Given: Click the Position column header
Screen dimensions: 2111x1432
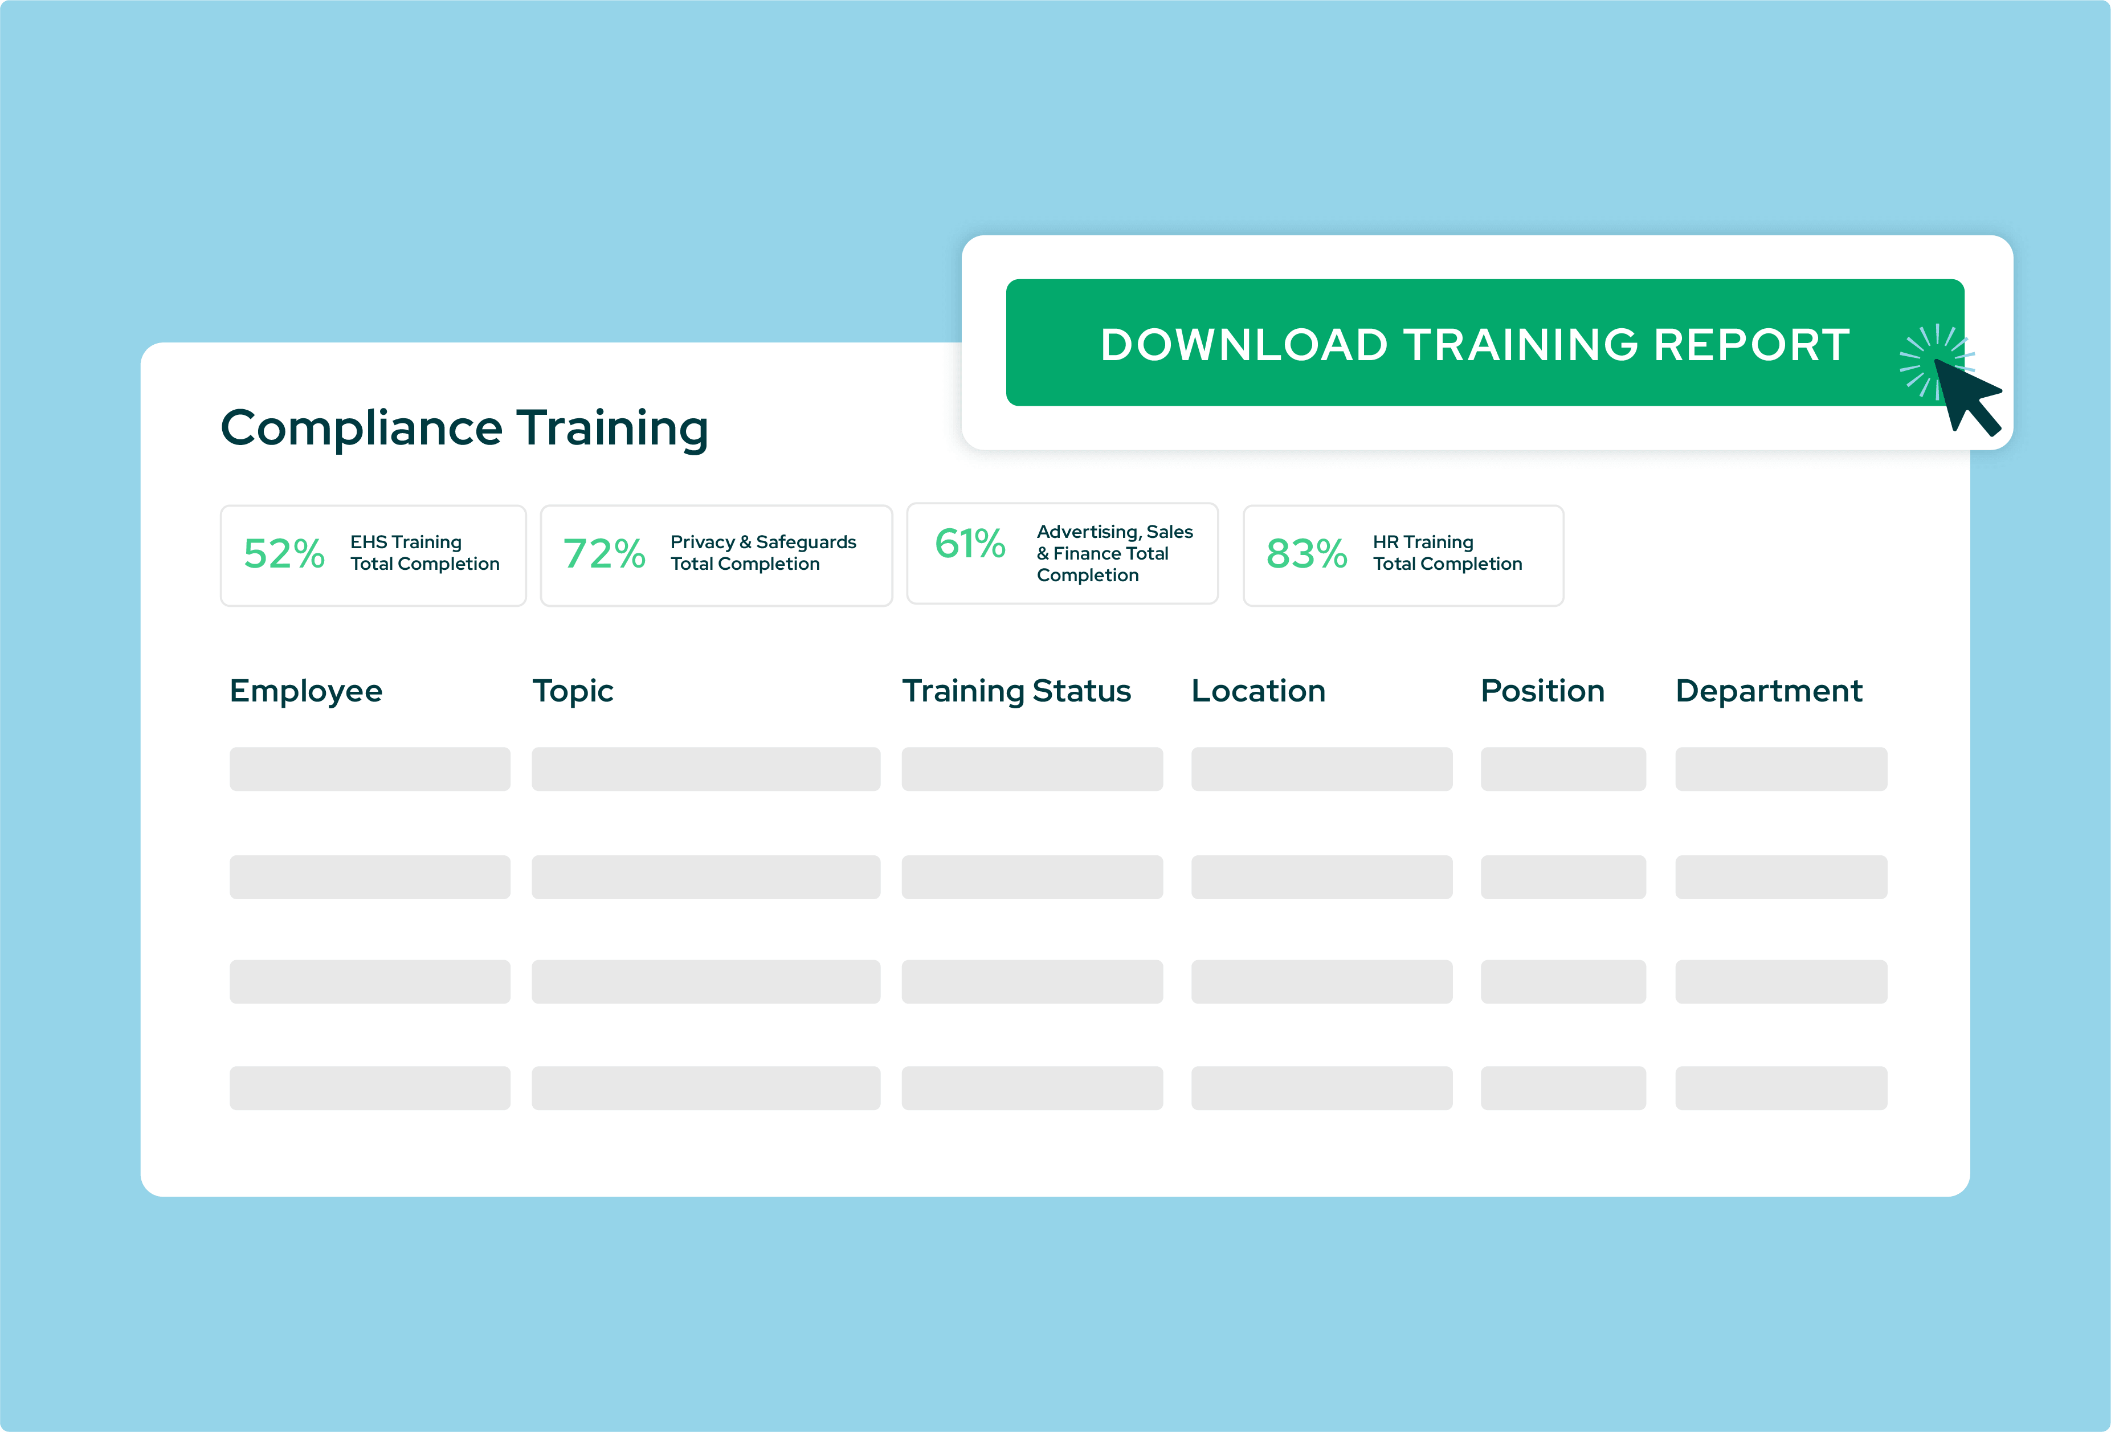Looking at the screenshot, I should coord(1542,691).
